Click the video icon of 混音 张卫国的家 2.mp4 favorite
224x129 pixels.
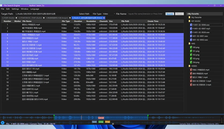(191, 85)
